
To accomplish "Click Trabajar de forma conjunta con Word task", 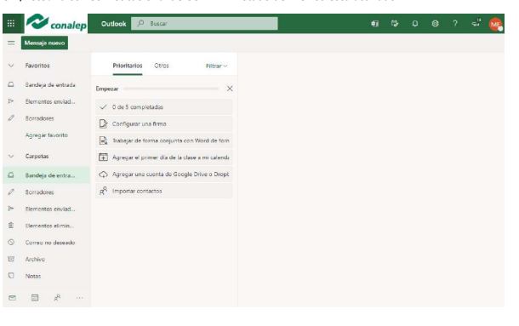I will pos(164,140).
